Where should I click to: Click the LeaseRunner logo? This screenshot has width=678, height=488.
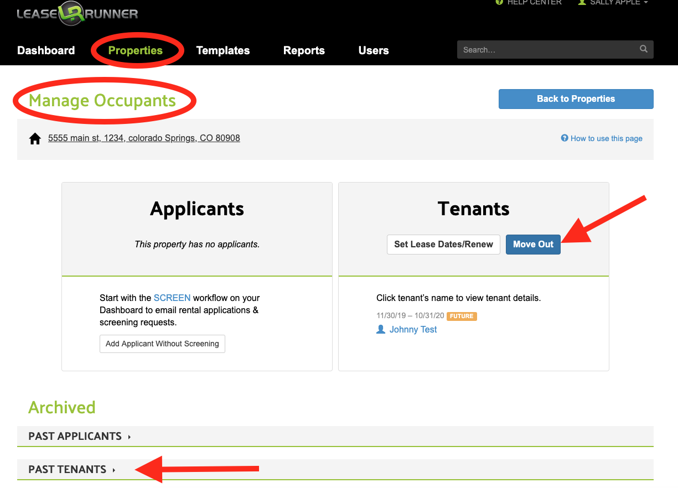click(77, 14)
